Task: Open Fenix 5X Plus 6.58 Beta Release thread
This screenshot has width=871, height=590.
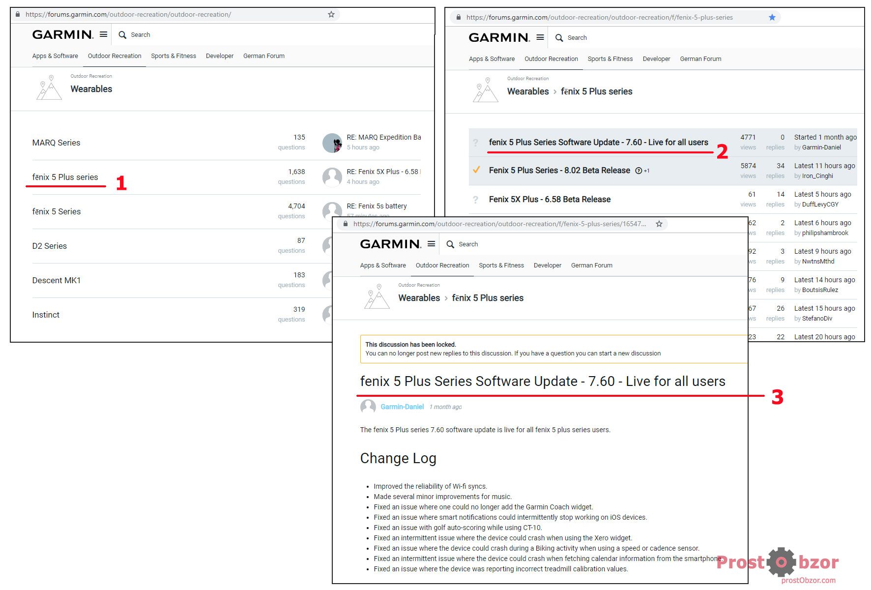Action: [x=550, y=199]
